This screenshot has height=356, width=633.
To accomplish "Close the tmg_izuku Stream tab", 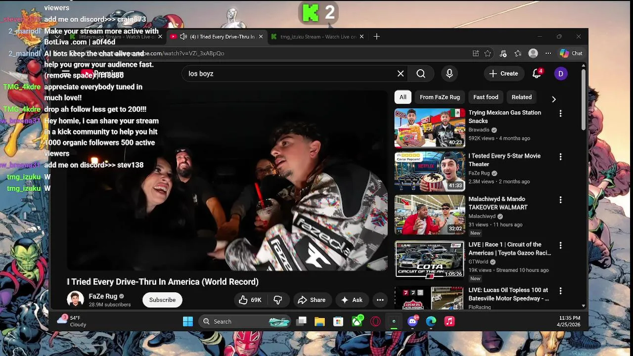I will click(362, 37).
